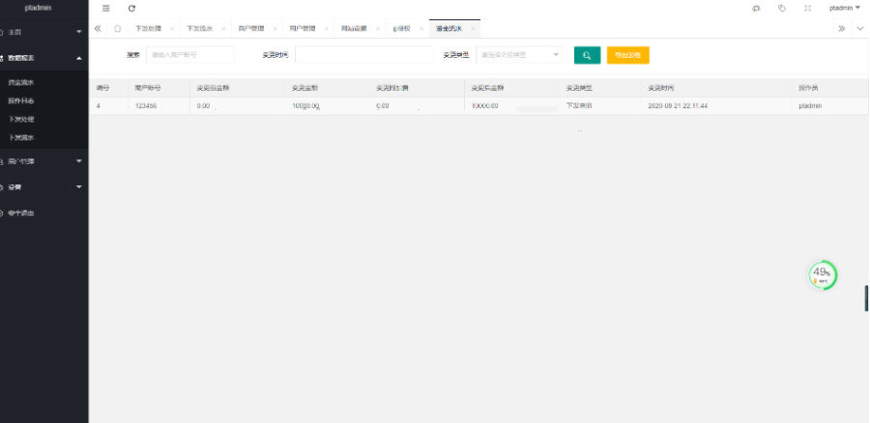Switch to the 网站设置 tab
Viewport: 870px width, 423px height.
pos(354,29)
